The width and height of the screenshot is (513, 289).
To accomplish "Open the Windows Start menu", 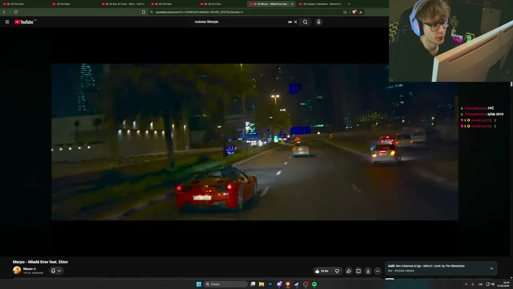I will coord(199,284).
